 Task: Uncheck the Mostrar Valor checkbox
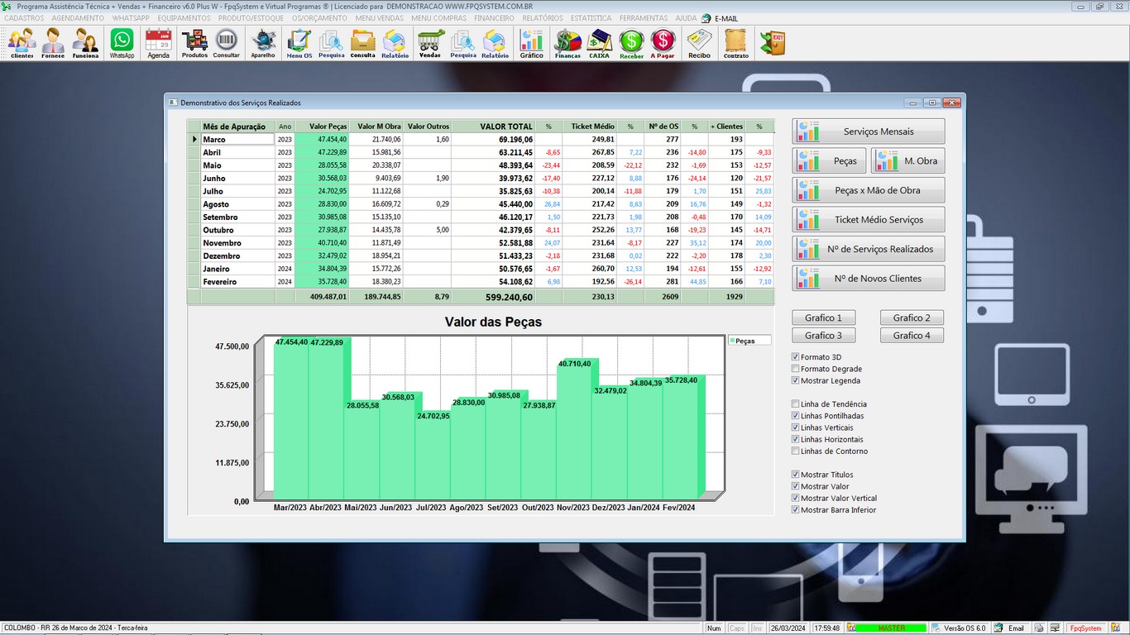(x=796, y=486)
